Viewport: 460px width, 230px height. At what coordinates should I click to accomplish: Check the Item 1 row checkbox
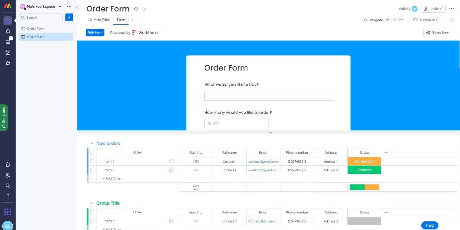[92, 161]
